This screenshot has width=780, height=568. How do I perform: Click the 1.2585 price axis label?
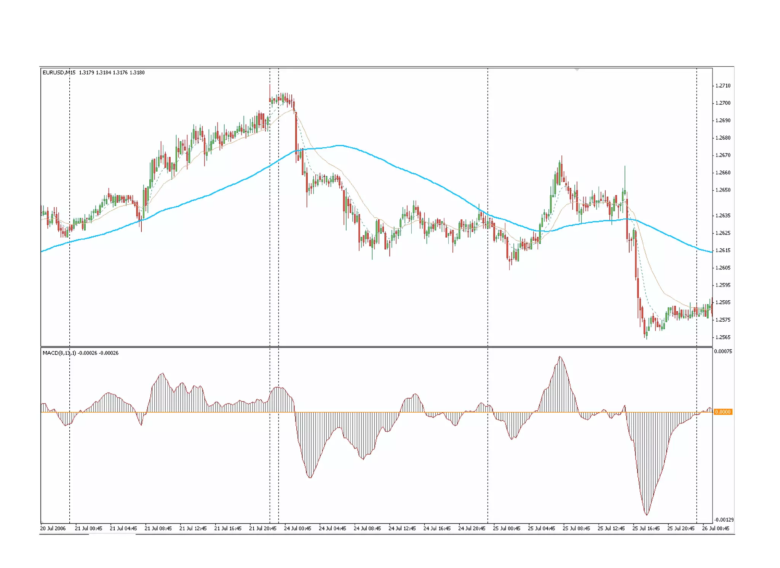pyautogui.click(x=722, y=302)
